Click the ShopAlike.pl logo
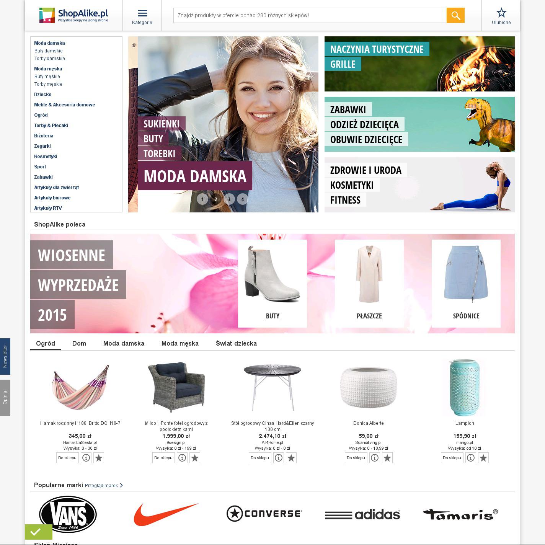This screenshot has width=545, height=545. coord(74,15)
